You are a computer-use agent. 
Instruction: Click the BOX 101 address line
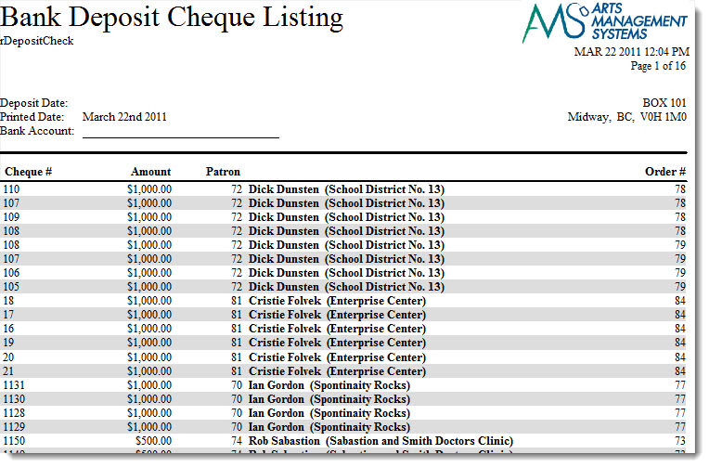click(x=664, y=103)
